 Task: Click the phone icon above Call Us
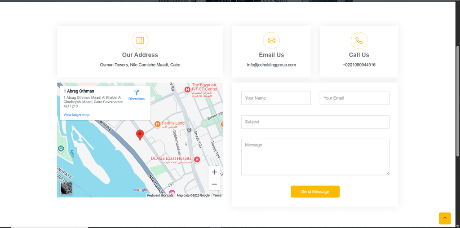(x=359, y=40)
